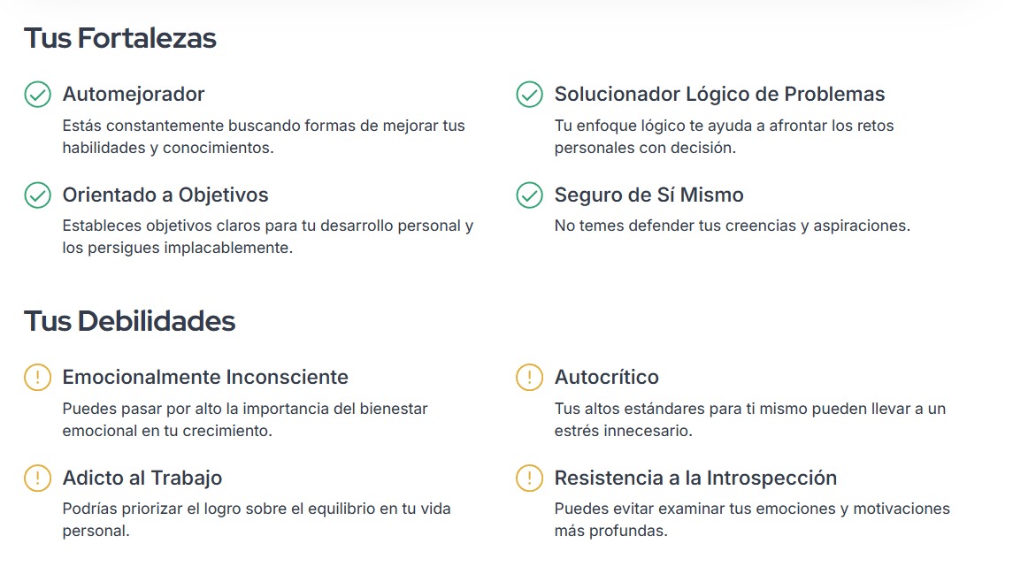Click the Solucionador Lógico de Problemas title
The image size is (1036, 582).
coord(719,94)
